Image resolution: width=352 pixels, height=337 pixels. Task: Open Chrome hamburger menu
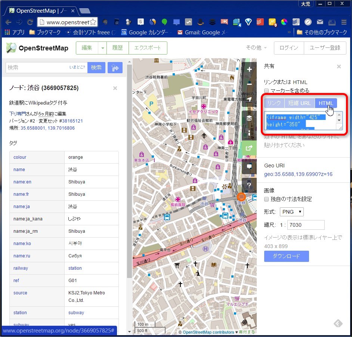click(x=344, y=22)
